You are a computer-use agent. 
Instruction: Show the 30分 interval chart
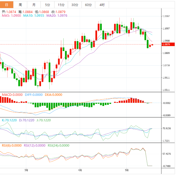pyautogui.click(x=75, y=5)
